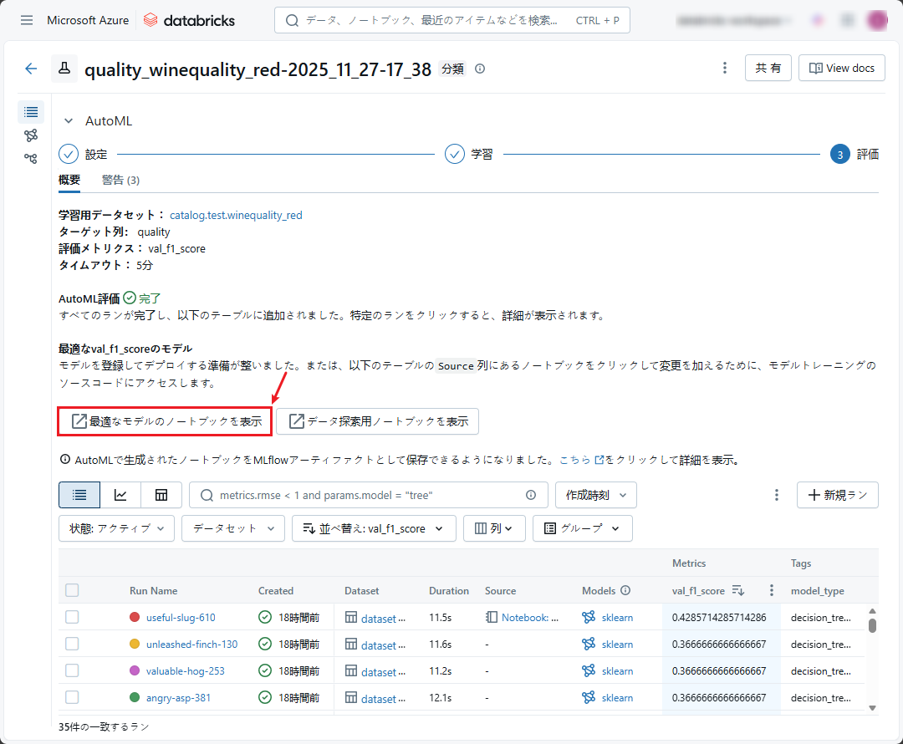
Task: Select the 概要 tab
Action: 69,181
